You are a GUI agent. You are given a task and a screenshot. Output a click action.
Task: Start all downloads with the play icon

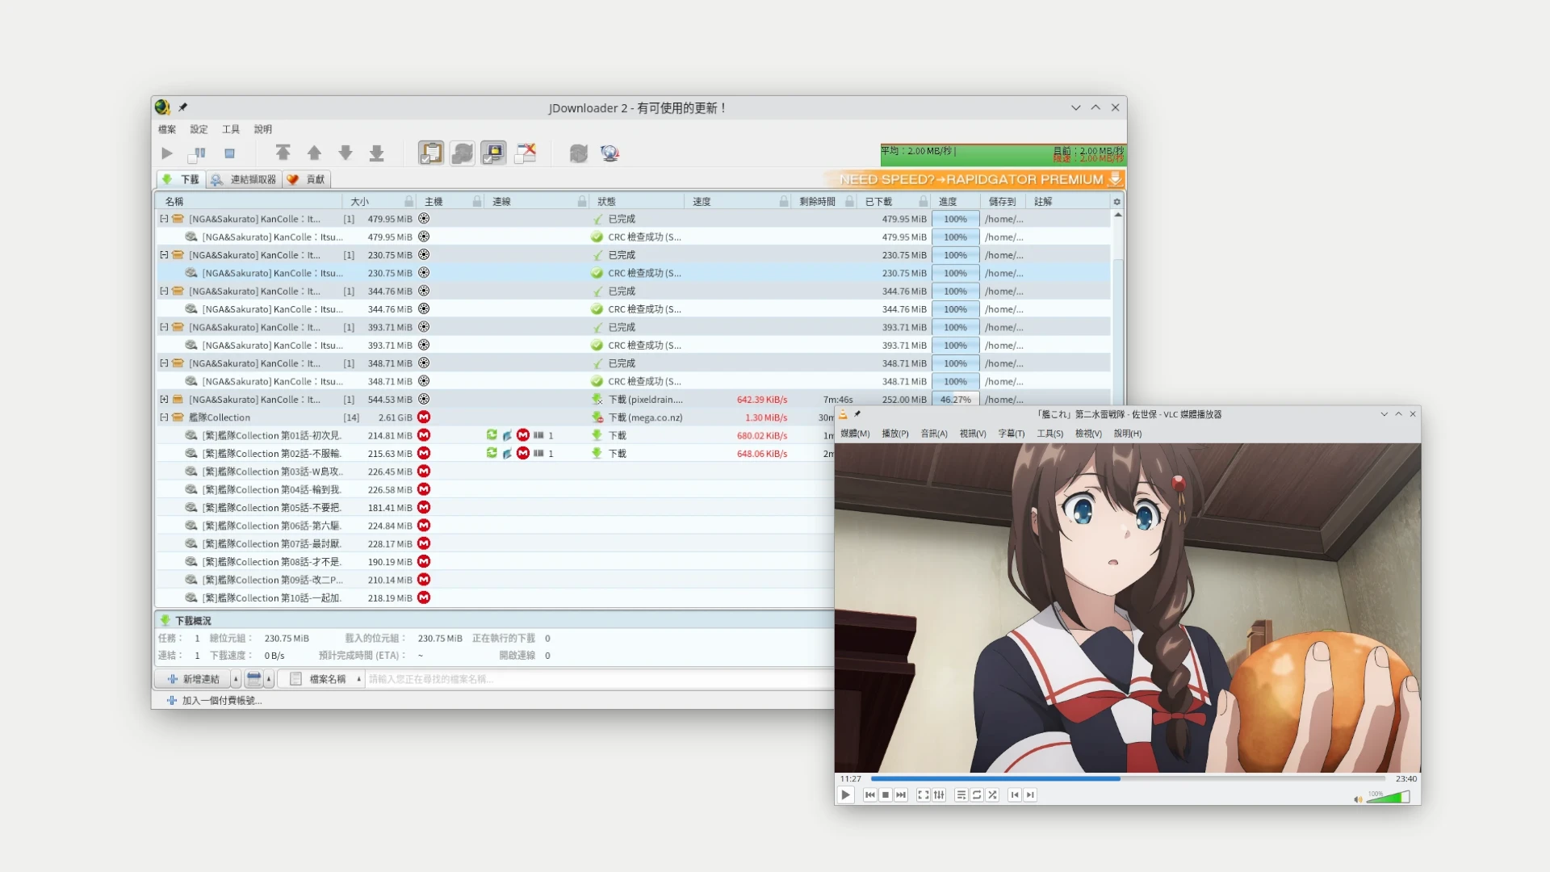click(x=166, y=153)
